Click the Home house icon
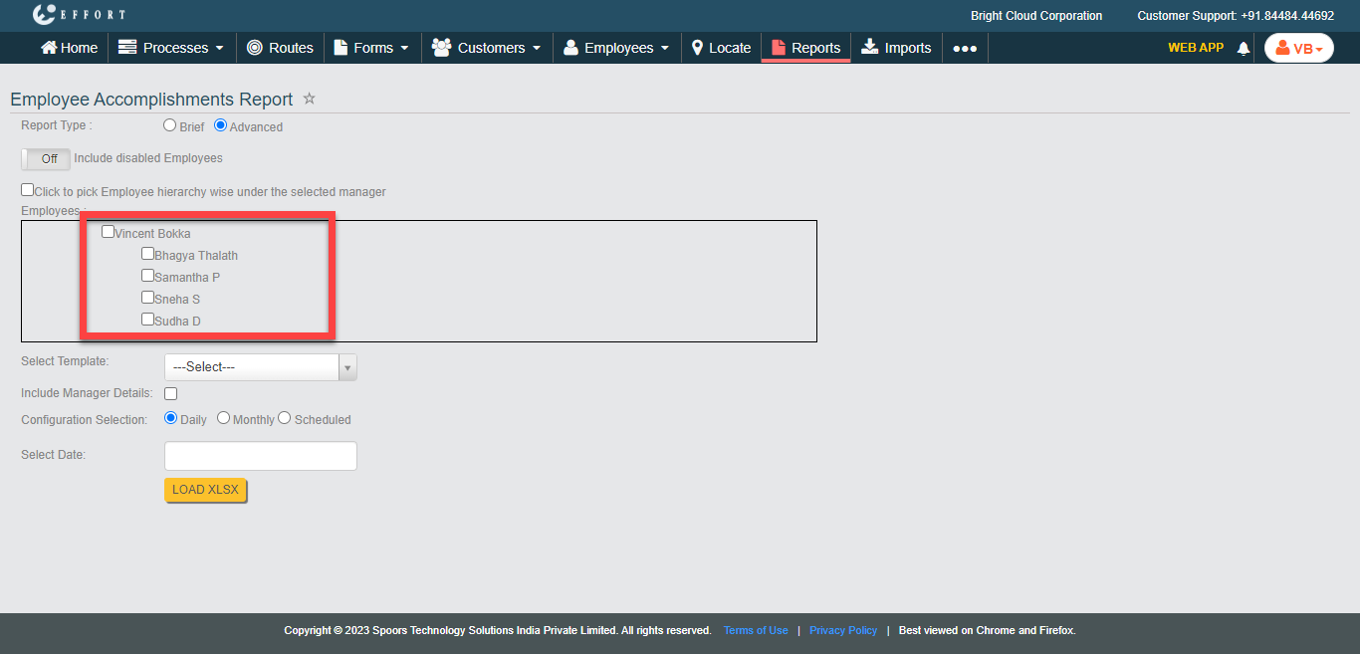1360x654 pixels. [48, 48]
